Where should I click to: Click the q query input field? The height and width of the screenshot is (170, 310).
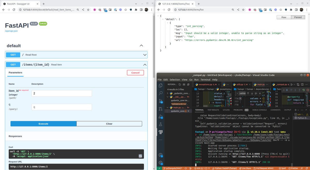[x=61, y=107]
